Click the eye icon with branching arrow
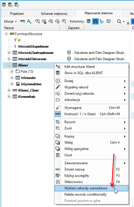 [64, 21]
